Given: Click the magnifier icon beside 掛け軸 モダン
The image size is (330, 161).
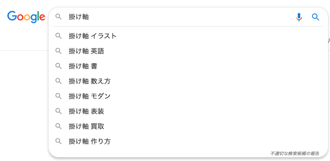Looking at the screenshot, I should (x=59, y=96).
